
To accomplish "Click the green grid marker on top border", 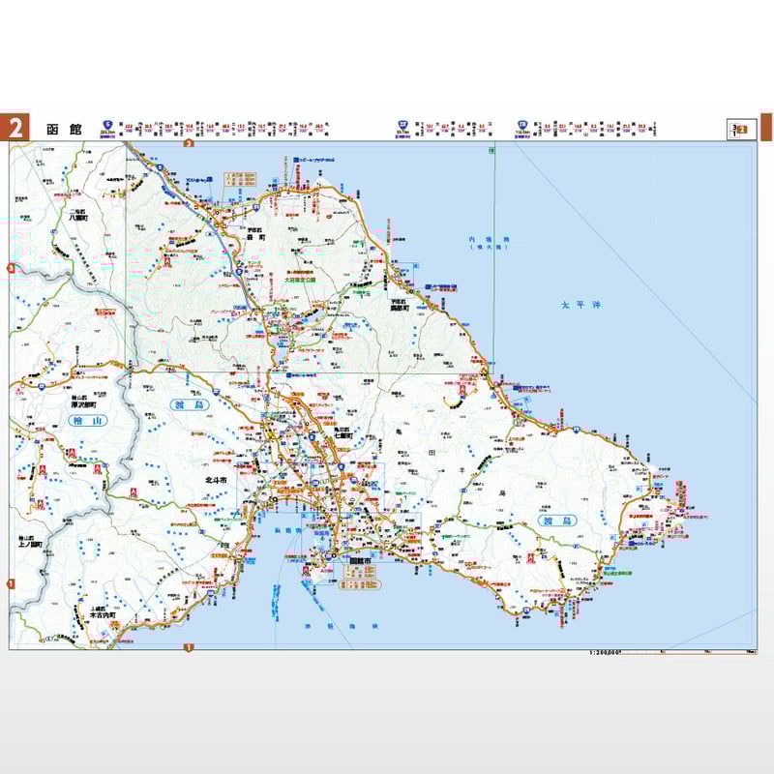I will coord(491,151).
